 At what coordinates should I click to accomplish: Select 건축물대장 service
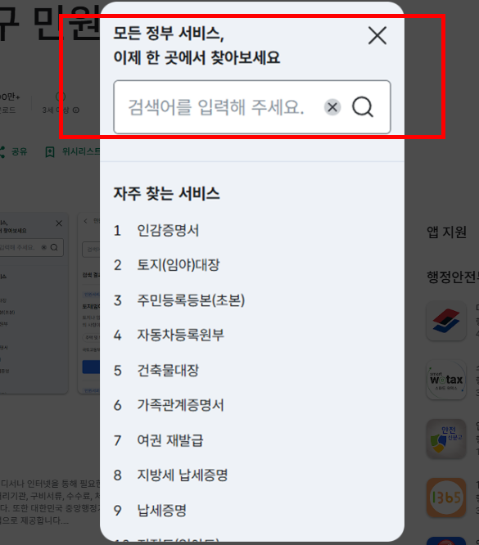pos(168,370)
